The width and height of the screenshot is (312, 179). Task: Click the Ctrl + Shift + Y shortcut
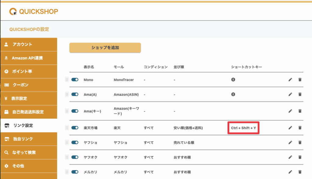pos(243,128)
